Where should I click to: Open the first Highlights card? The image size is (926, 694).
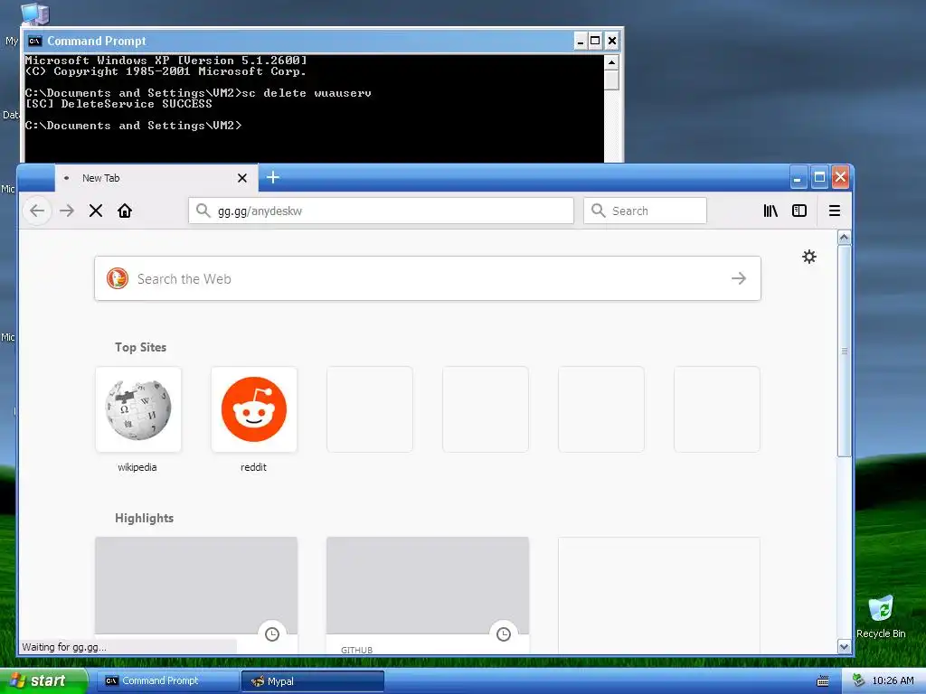[x=196, y=593]
